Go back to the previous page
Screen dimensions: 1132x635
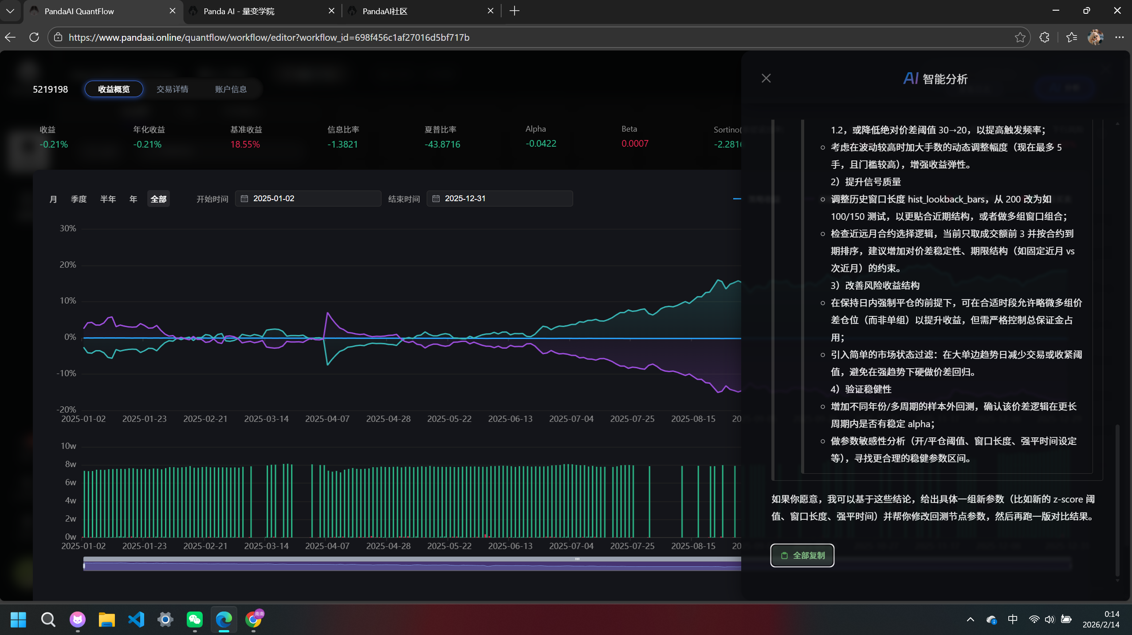point(10,37)
